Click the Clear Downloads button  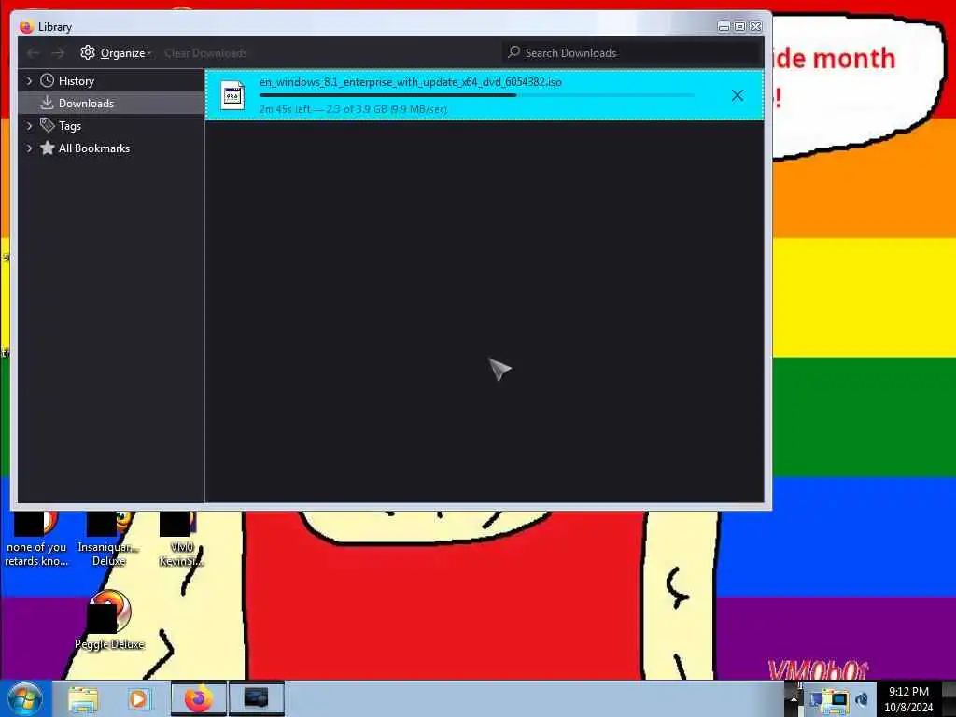pos(205,53)
